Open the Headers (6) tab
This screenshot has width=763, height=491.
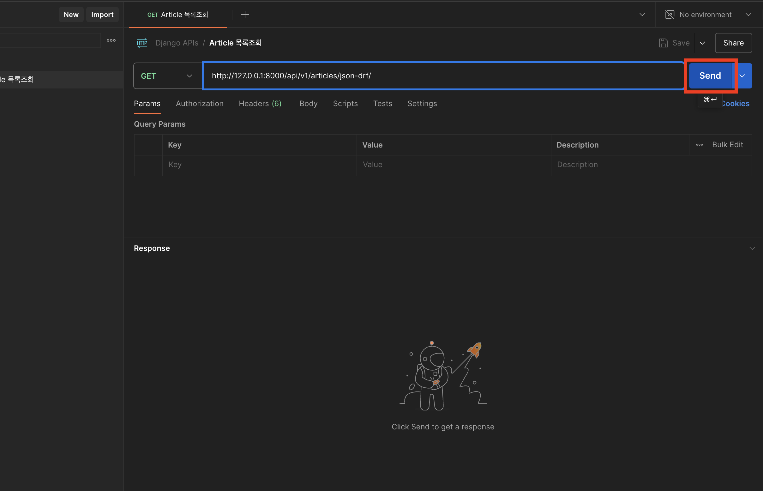(x=260, y=104)
